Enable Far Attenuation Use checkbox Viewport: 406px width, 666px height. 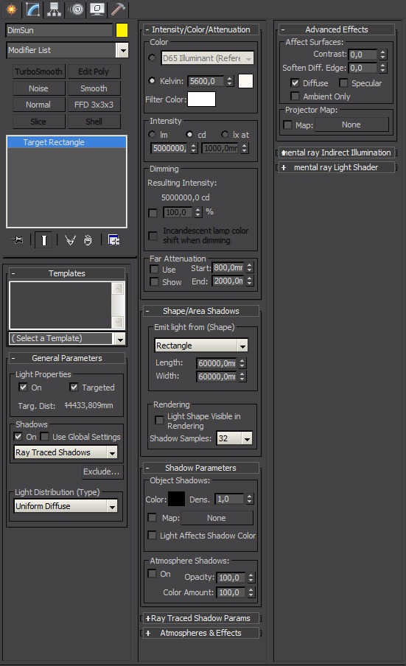tap(154, 270)
